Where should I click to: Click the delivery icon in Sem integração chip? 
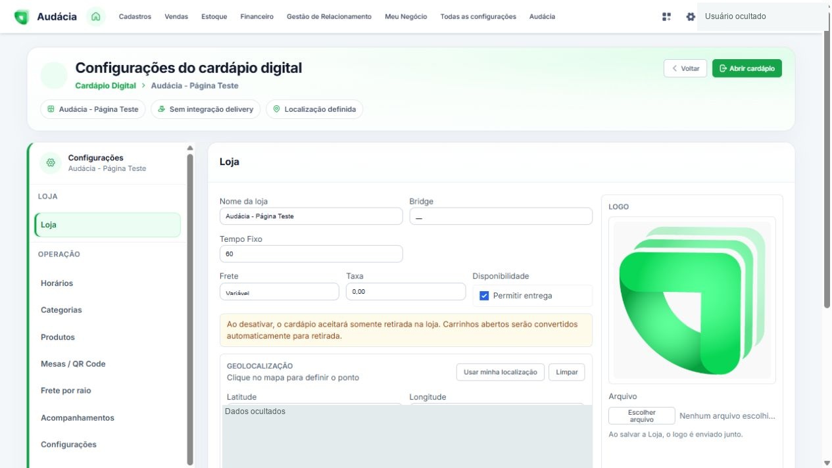click(161, 109)
